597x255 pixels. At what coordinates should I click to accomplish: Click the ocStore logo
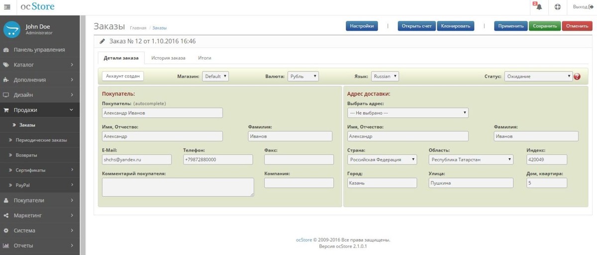[x=37, y=6]
